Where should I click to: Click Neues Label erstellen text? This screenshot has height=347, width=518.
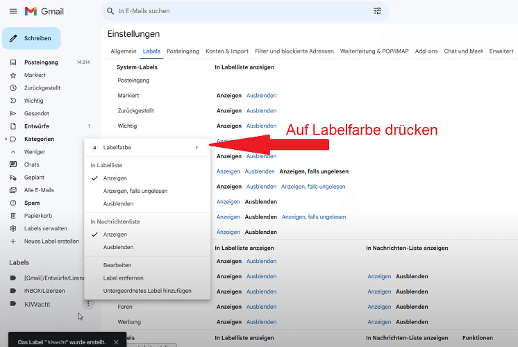point(51,242)
